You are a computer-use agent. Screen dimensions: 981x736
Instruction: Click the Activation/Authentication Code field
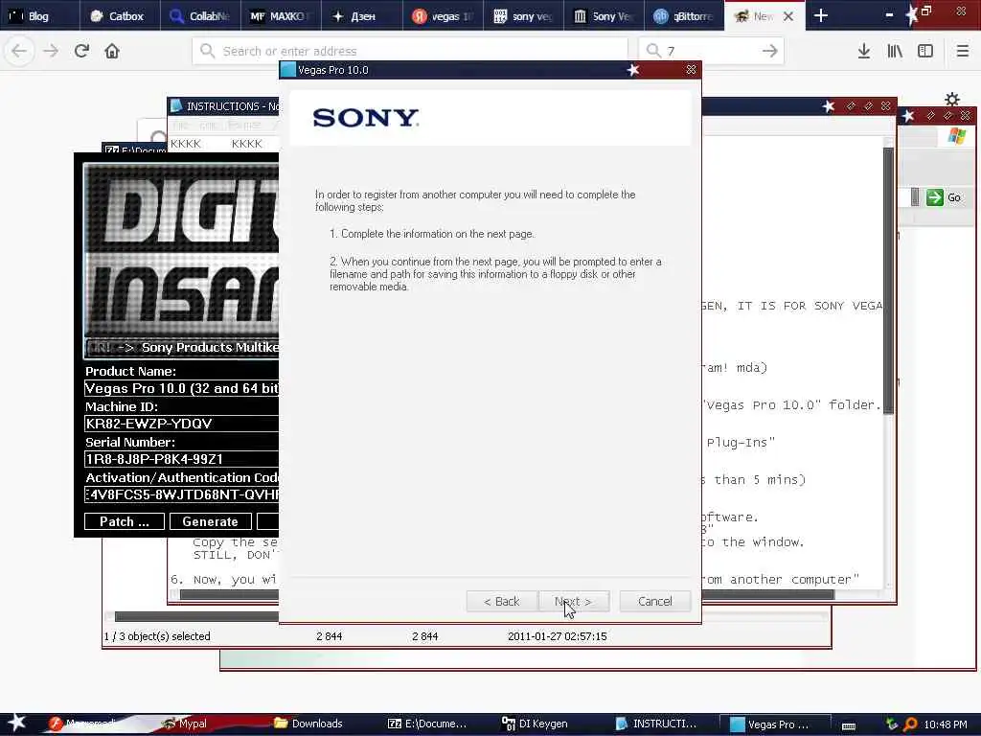click(181, 494)
